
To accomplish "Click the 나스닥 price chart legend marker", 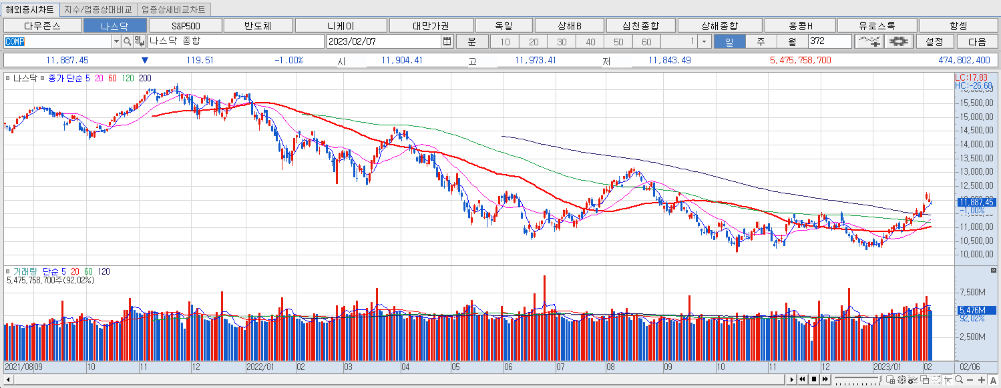I will tap(7, 78).
